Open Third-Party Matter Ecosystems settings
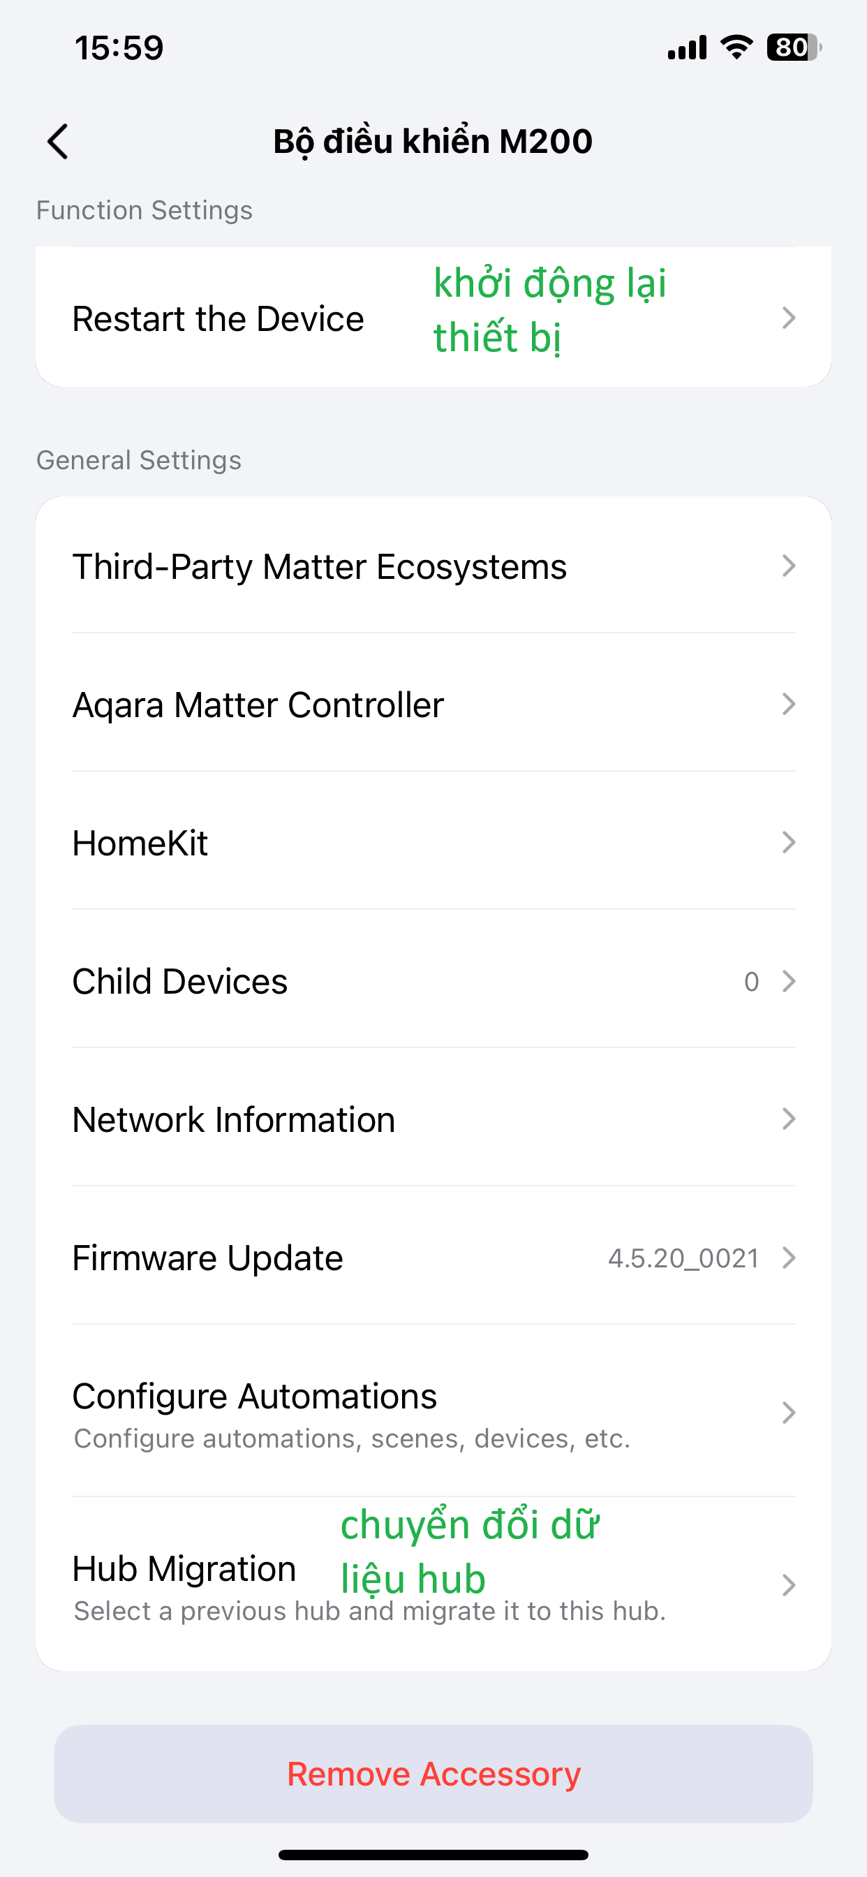 point(319,567)
